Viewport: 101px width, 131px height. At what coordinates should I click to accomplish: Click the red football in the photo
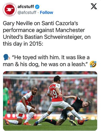(x=81, y=122)
